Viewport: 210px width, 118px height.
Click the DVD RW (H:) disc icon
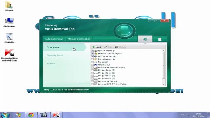(96, 84)
